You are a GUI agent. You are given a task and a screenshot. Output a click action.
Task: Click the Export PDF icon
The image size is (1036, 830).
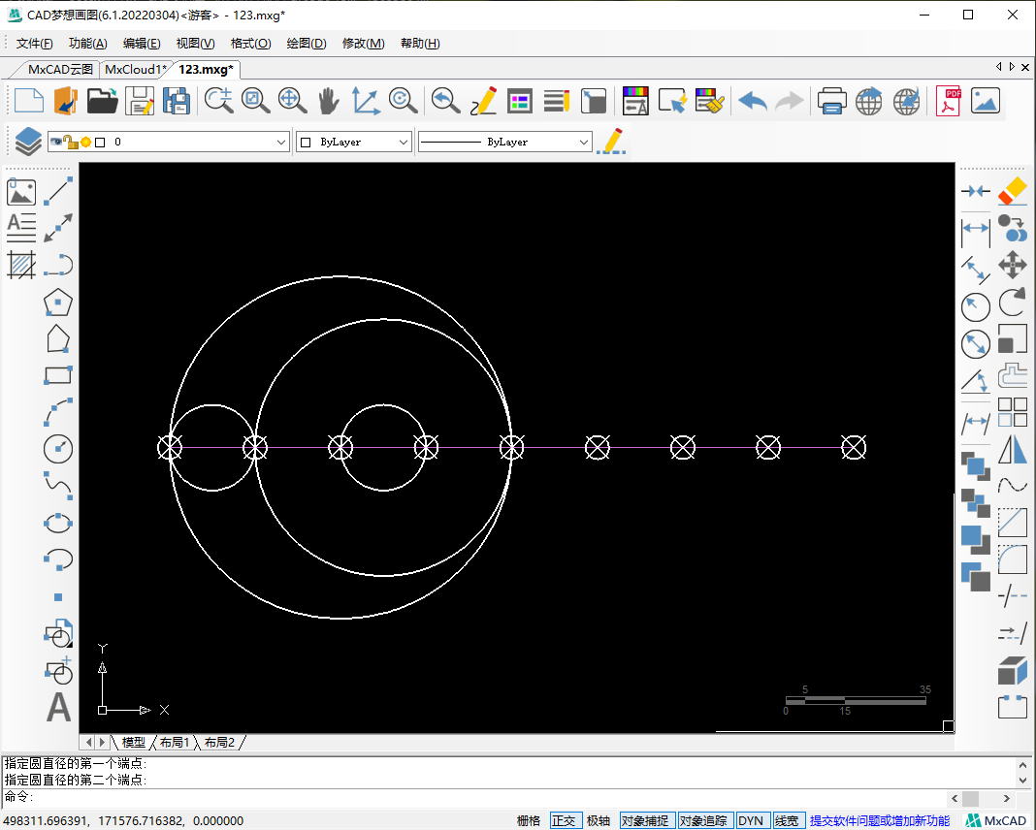[947, 101]
